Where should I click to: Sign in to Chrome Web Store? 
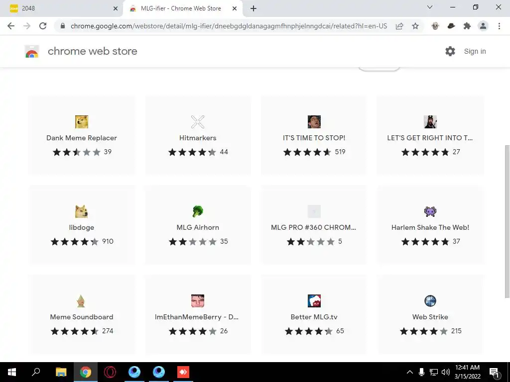click(475, 51)
